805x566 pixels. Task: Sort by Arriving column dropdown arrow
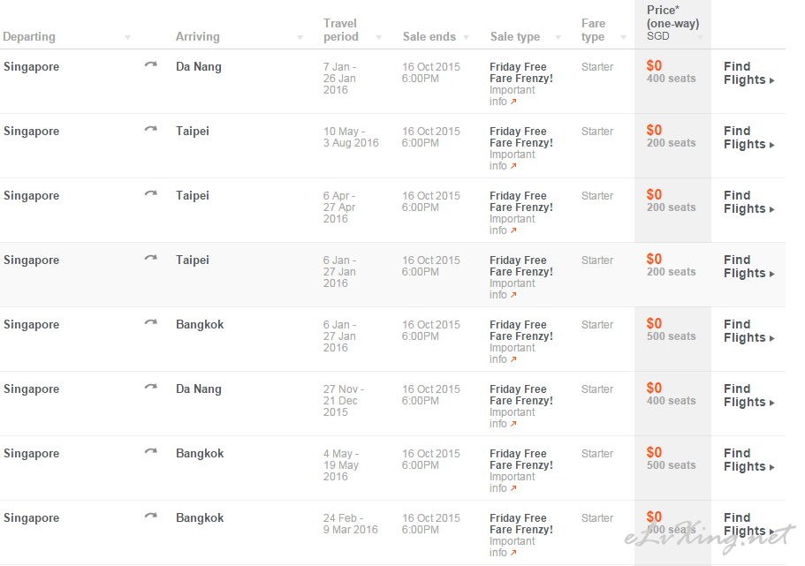pyautogui.click(x=300, y=37)
